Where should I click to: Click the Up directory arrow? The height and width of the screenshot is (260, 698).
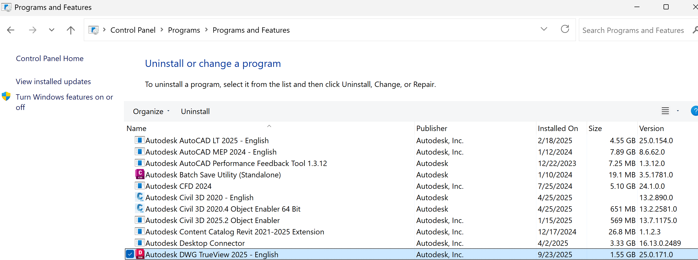[71, 30]
